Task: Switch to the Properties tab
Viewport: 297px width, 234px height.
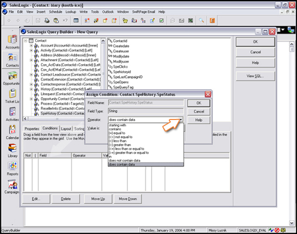Action: point(32,129)
